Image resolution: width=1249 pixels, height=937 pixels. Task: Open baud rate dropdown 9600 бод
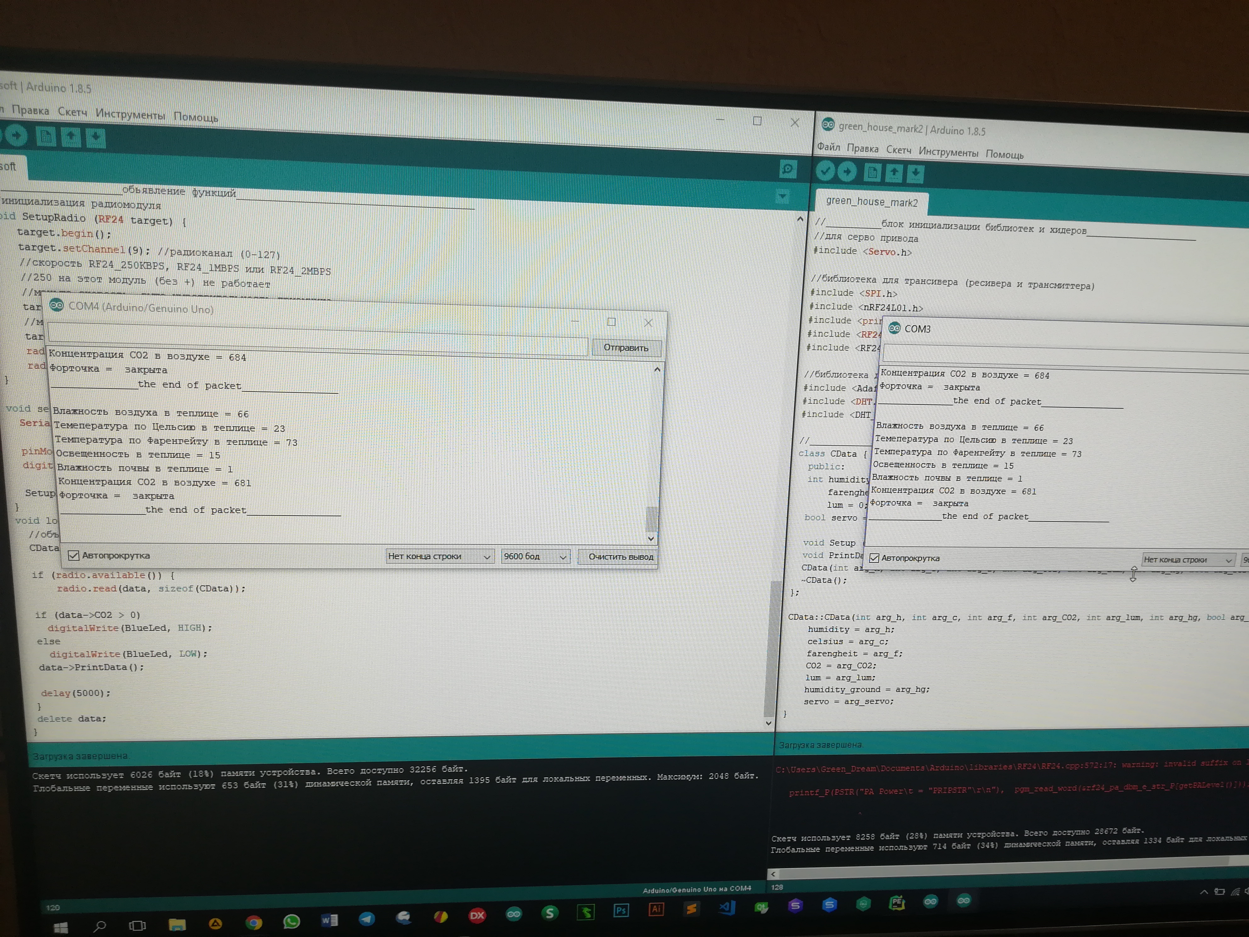pos(535,556)
